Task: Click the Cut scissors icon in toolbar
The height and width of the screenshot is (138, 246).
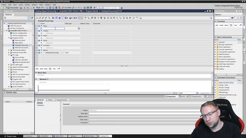Action: point(25,8)
